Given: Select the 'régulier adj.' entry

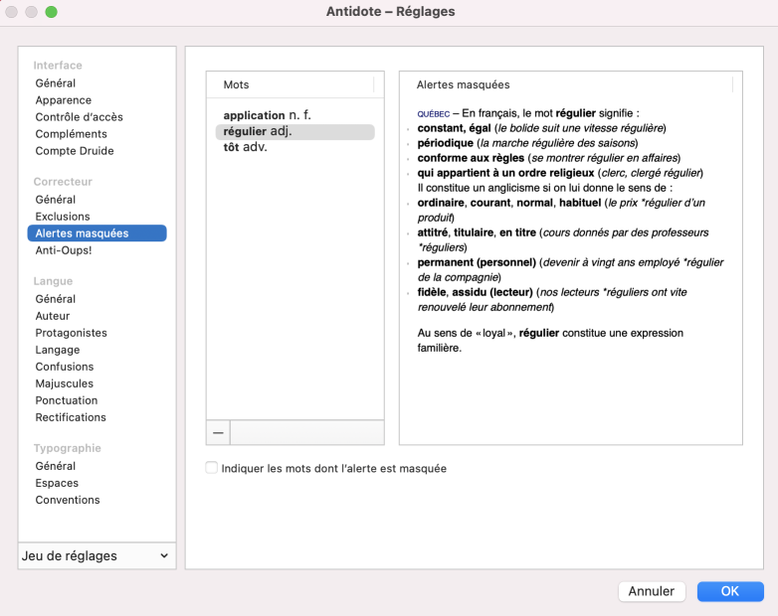Looking at the screenshot, I should coord(258,131).
